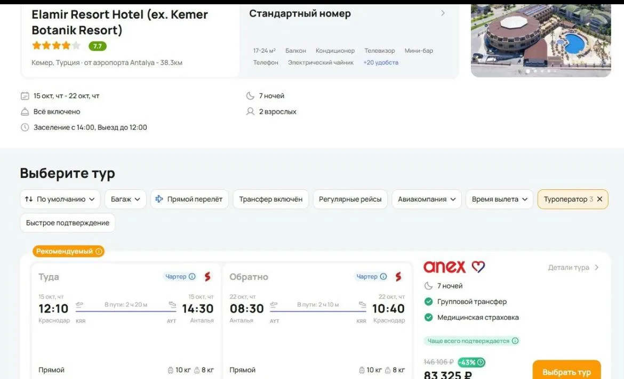Click the 83 325 ₽ price
Viewport: 624px width, 379px height.
447,375
